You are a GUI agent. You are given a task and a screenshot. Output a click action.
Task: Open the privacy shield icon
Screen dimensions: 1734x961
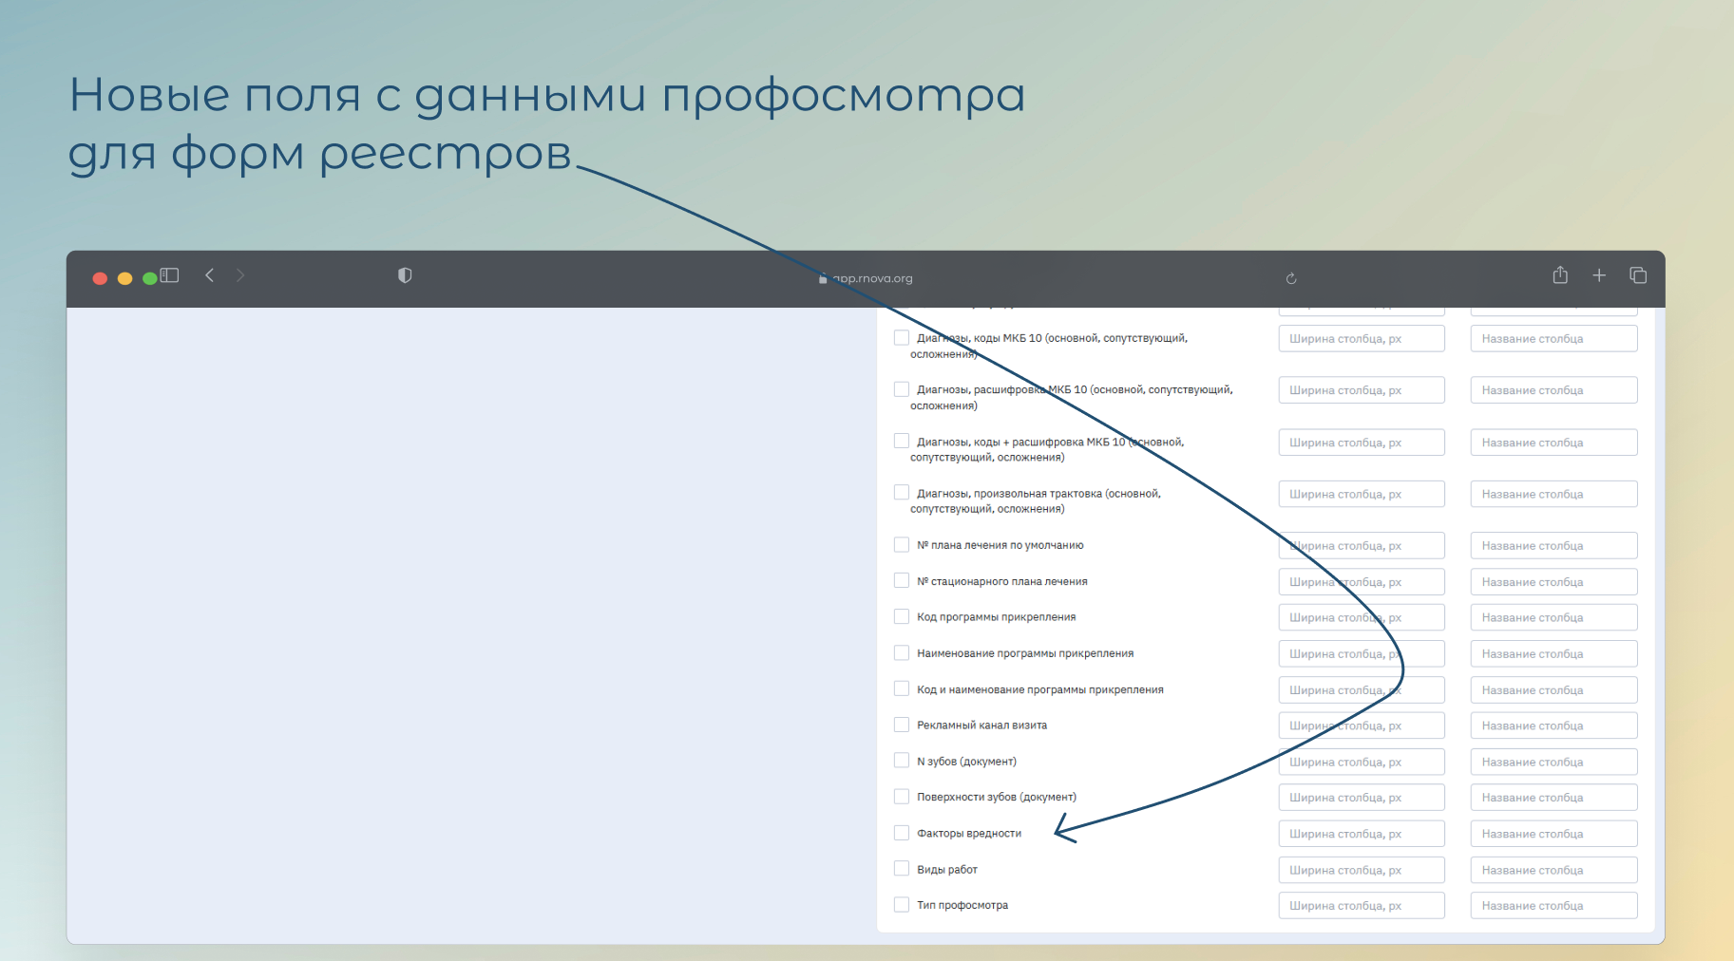[405, 275]
